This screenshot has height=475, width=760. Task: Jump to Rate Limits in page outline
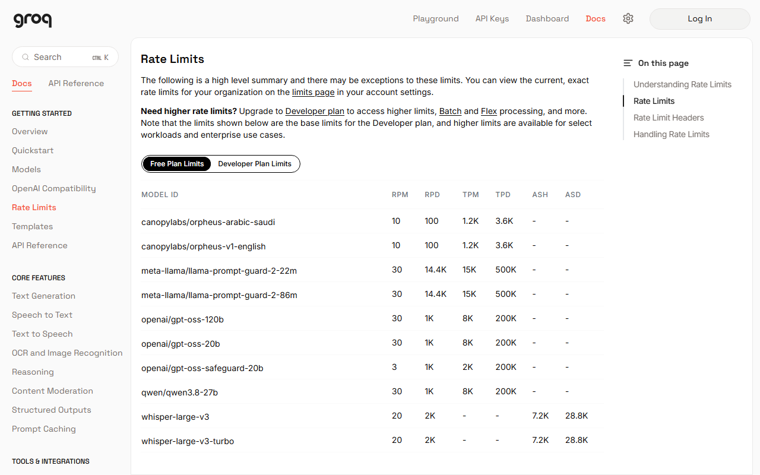point(654,101)
